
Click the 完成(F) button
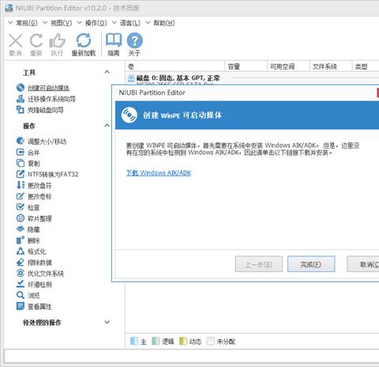tap(311, 264)
